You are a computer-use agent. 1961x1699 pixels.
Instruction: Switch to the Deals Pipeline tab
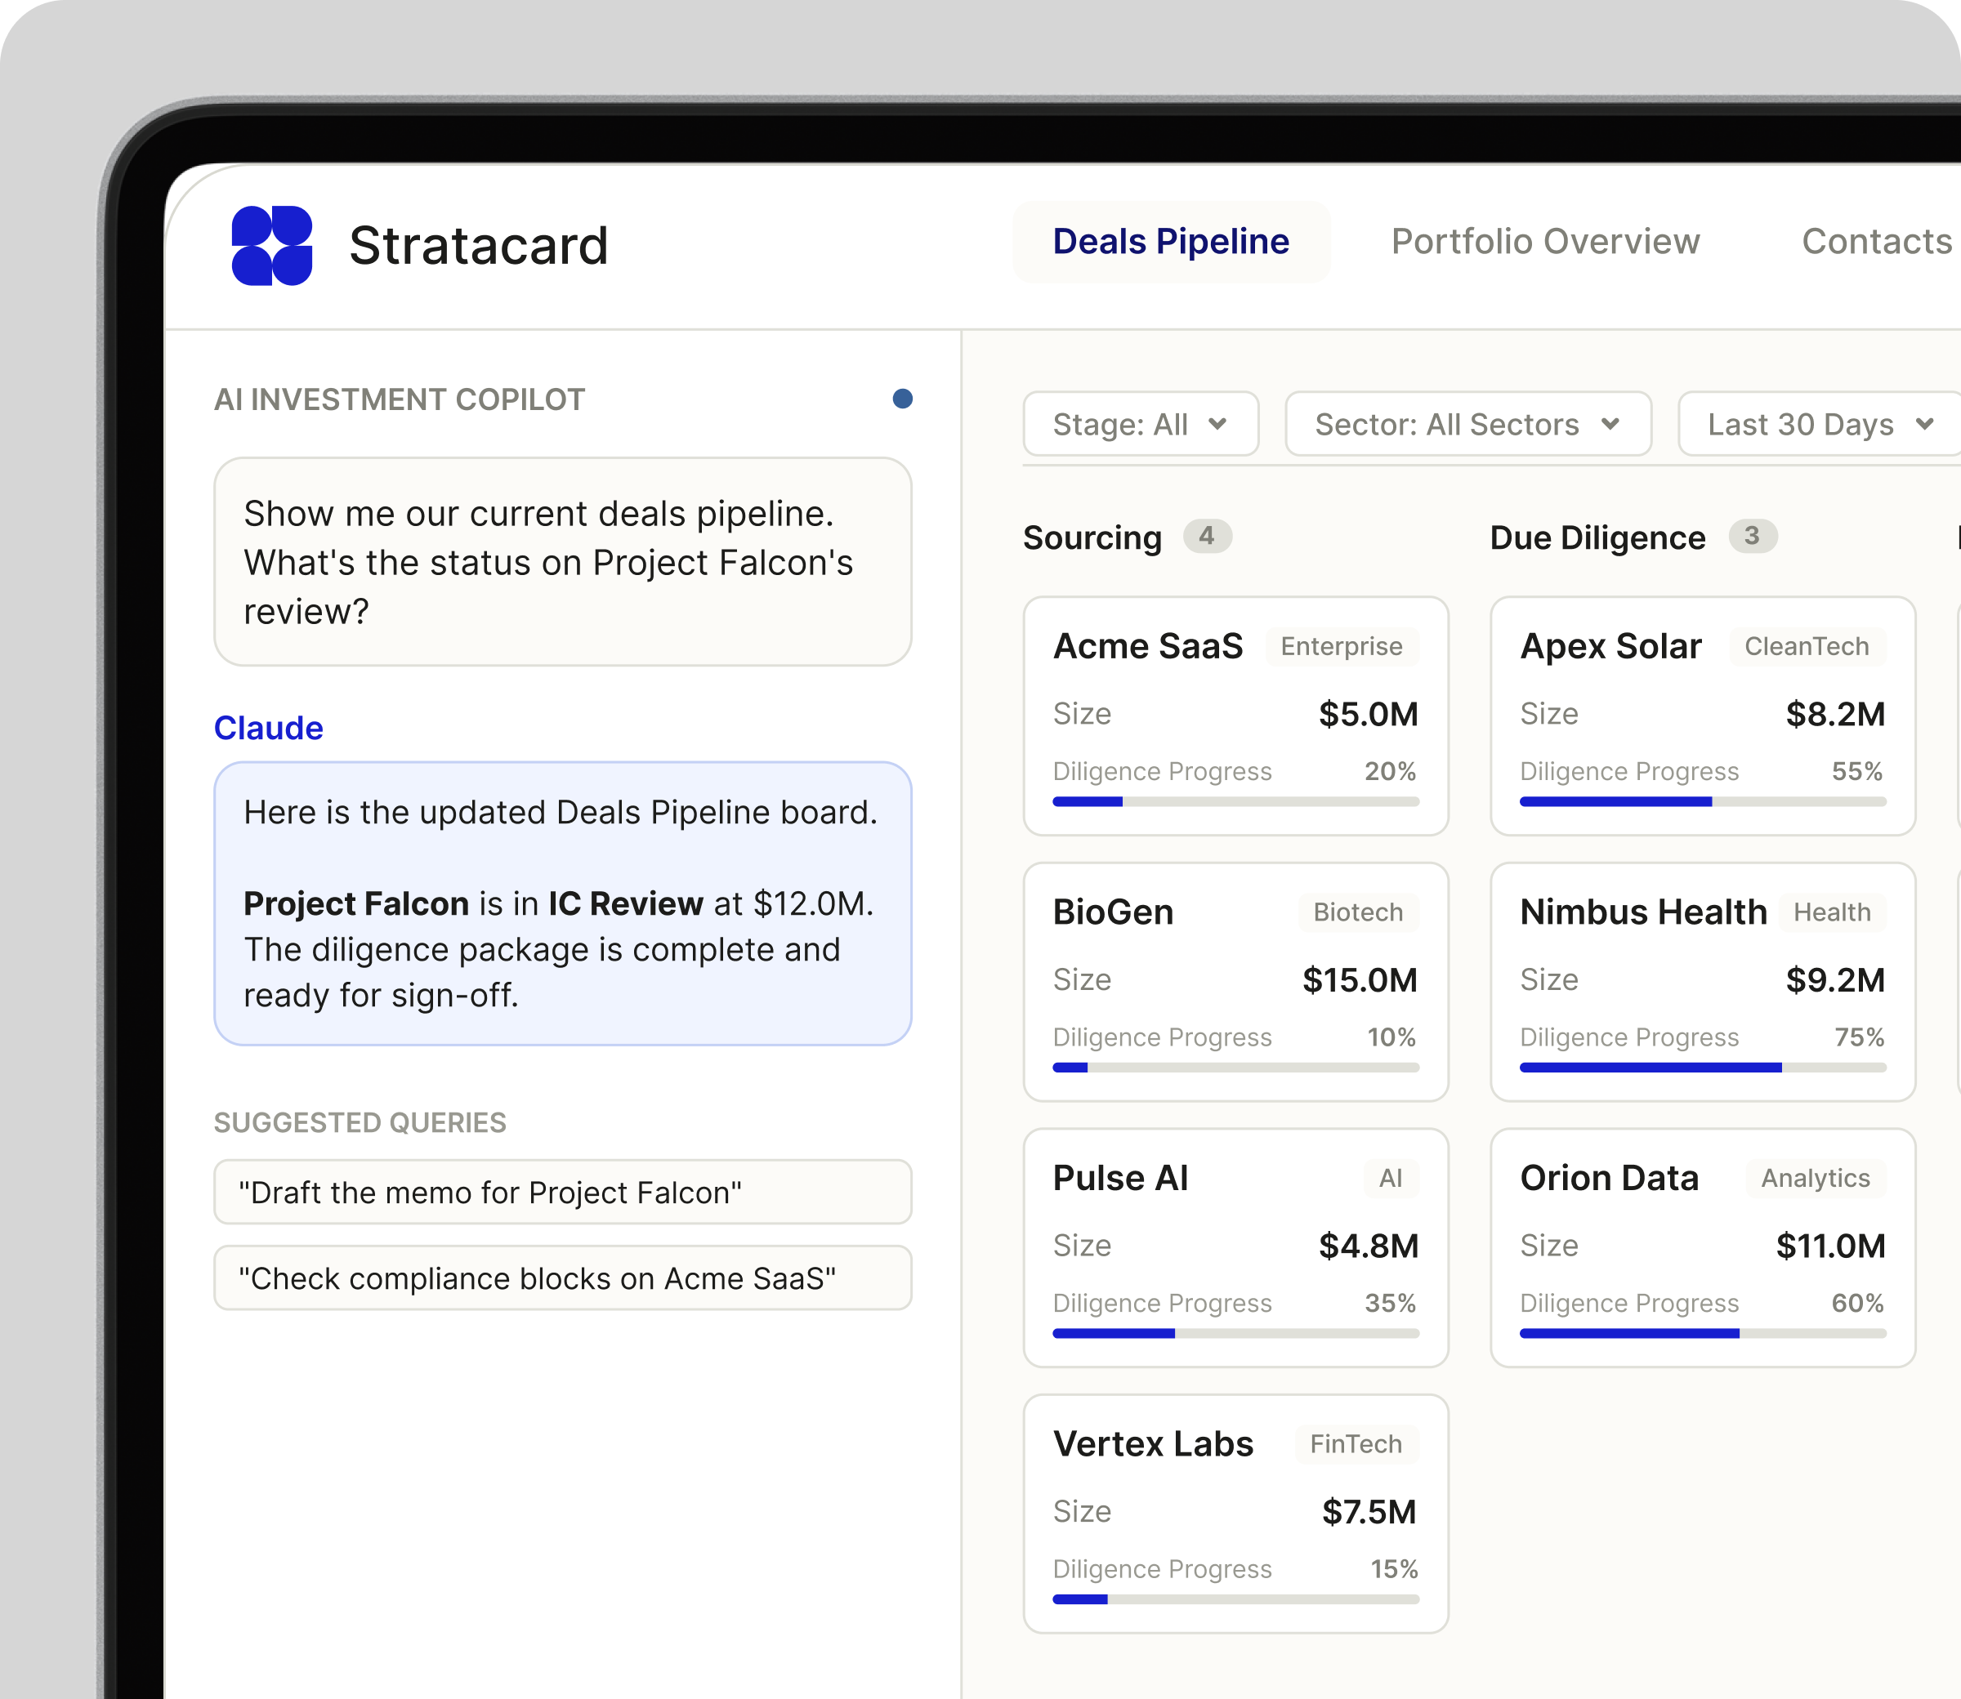point(1171,242)
